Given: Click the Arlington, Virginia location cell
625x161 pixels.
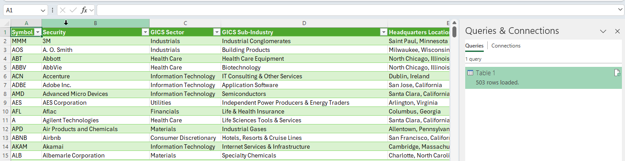Looking at the screenshot, I should (x=419, y=102).
